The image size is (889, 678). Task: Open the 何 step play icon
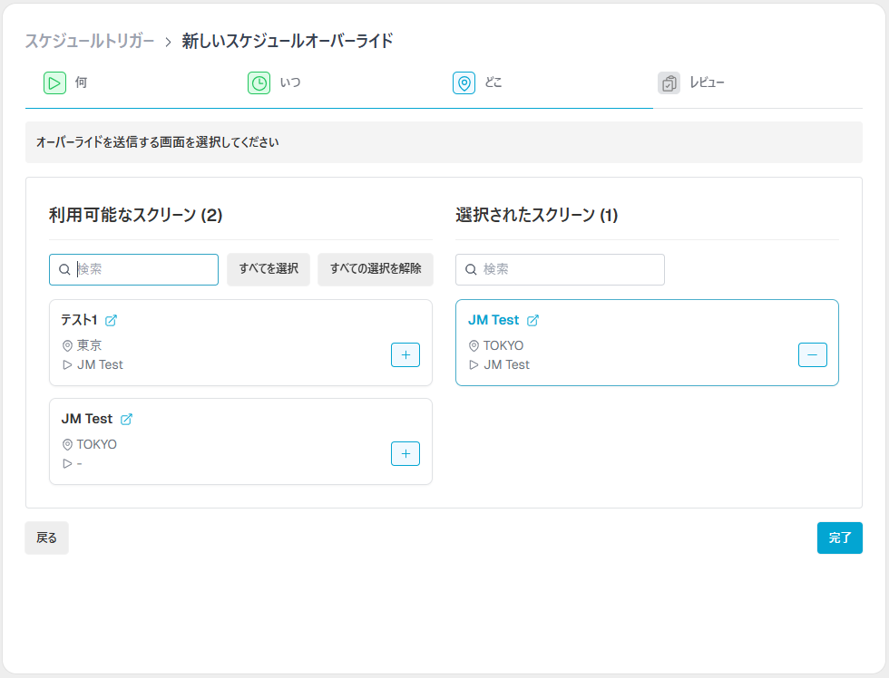pyautogui.click(x=54, y=83)
